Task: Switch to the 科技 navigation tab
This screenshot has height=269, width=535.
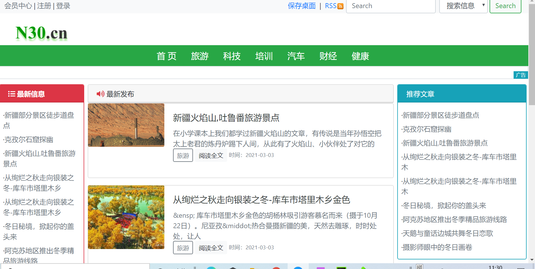Action: tap(231, 56)
